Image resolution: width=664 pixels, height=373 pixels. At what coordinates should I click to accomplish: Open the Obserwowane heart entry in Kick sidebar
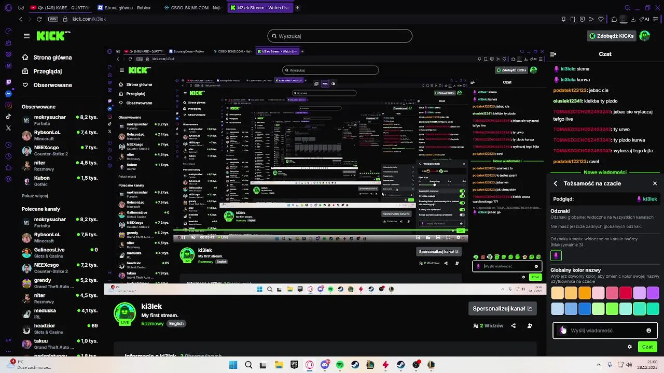coord(47,85)
